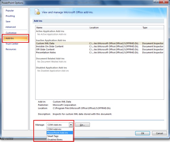The width and height of the screenshot is (170, 142).
Task: Click the Microsoft Corporation publisher value
Action: pyautogui.click(x=64, y=105)
